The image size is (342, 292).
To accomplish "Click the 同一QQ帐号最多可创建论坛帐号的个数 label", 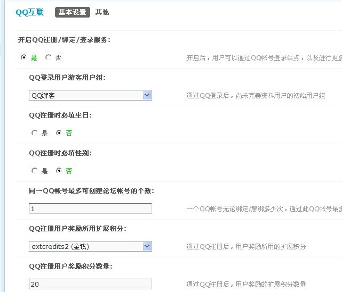I will tap(91, 190).
